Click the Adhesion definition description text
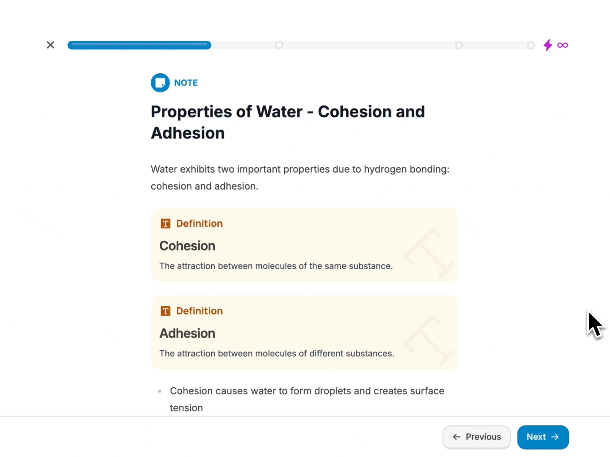 pyautogui.click(x=277, y=353)
